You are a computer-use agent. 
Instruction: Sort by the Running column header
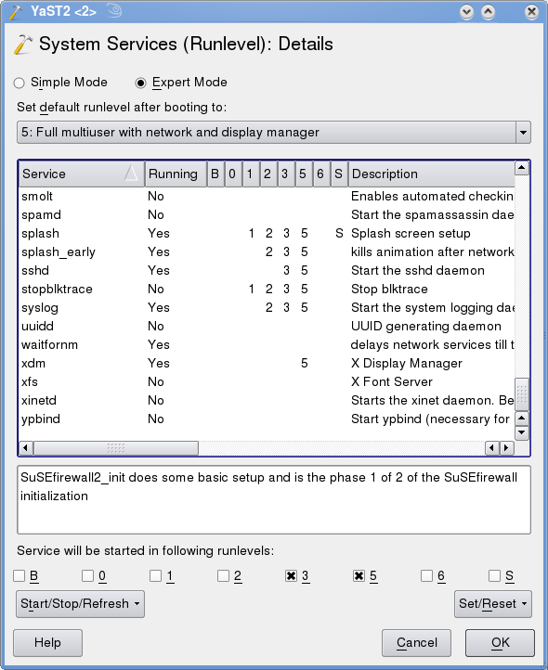pos(176,174)
